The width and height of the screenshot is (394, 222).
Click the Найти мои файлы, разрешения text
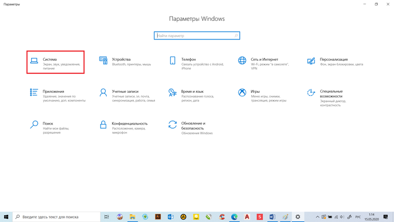click(56, 131)
